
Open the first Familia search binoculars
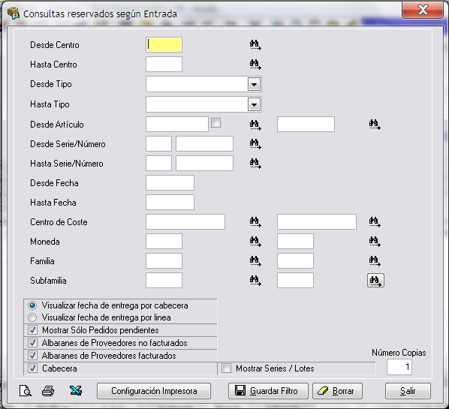[x=255, y=261]
